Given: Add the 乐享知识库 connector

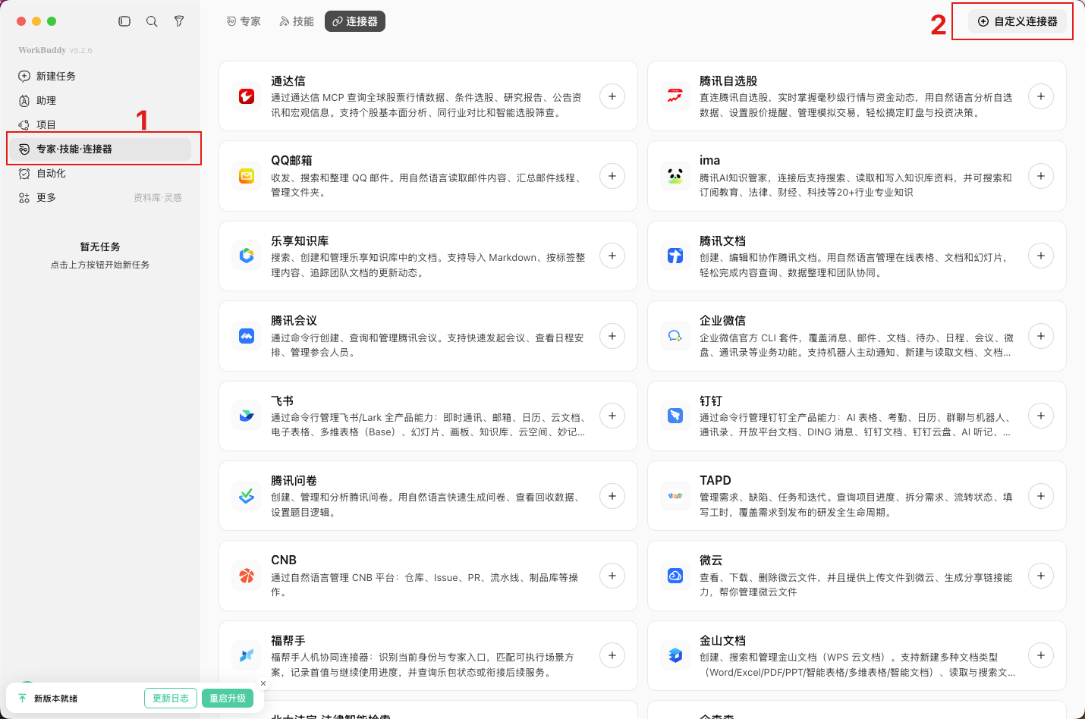Looking at the screenshot, I should pyautogui.click(x=612, y=256).
